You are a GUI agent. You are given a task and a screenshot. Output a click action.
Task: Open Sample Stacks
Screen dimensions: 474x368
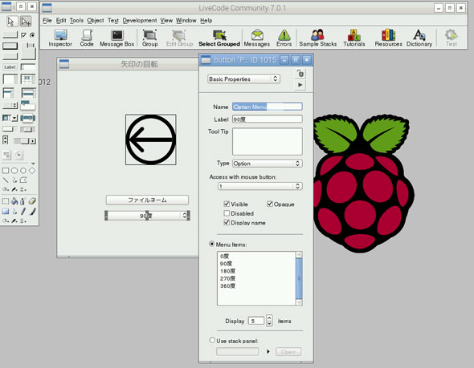click(318, 38)
